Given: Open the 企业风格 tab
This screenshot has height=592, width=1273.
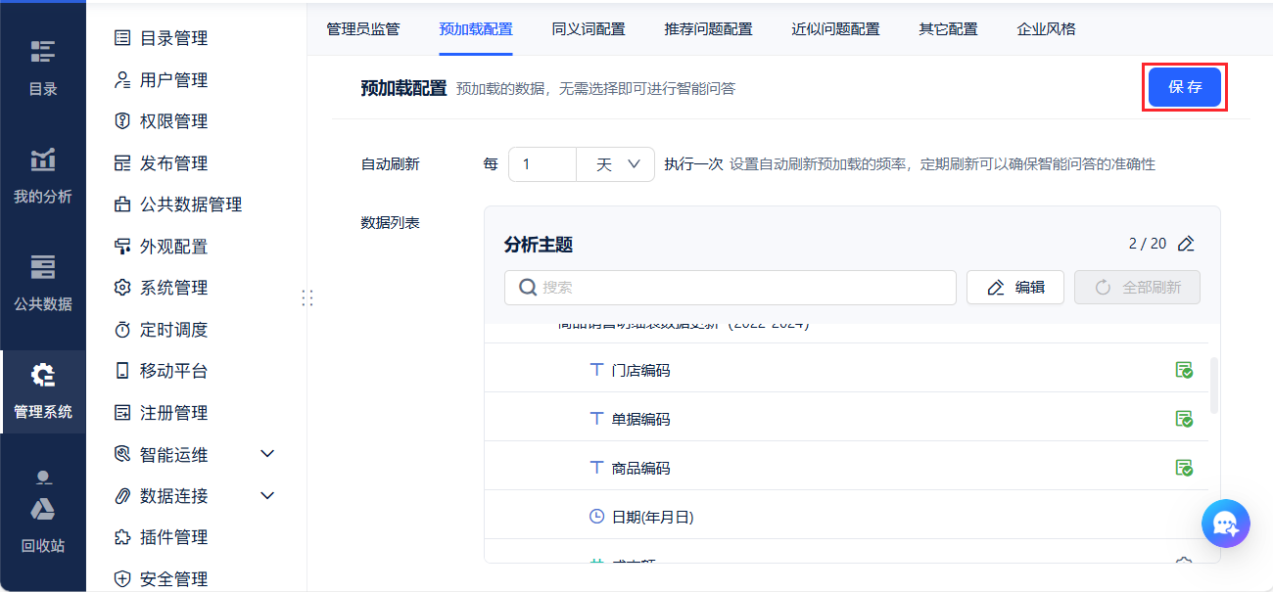Looking at the screenshot, I should tap(1047, 29).
